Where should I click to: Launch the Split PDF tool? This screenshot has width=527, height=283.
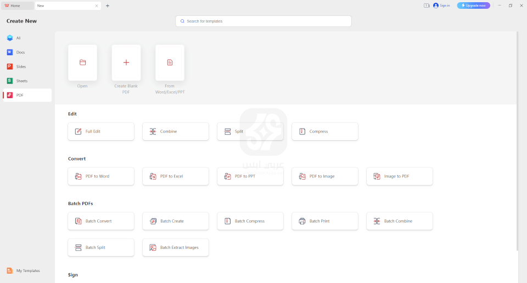[250, 131]
